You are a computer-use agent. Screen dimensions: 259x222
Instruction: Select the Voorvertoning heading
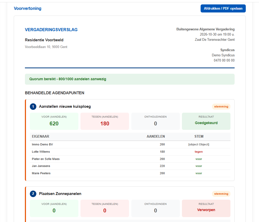[x=28, y=8]
